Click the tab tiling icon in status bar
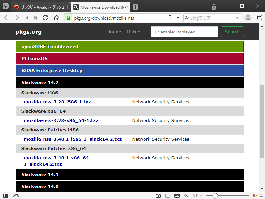Image resolution: width=265 pixels, height=199 pixels. [x=168, y=196]
